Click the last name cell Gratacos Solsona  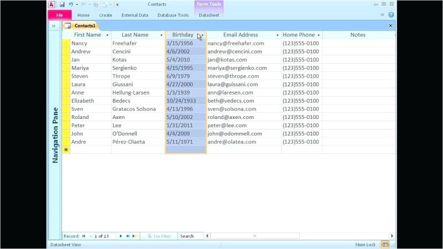(x=138, y=108)
